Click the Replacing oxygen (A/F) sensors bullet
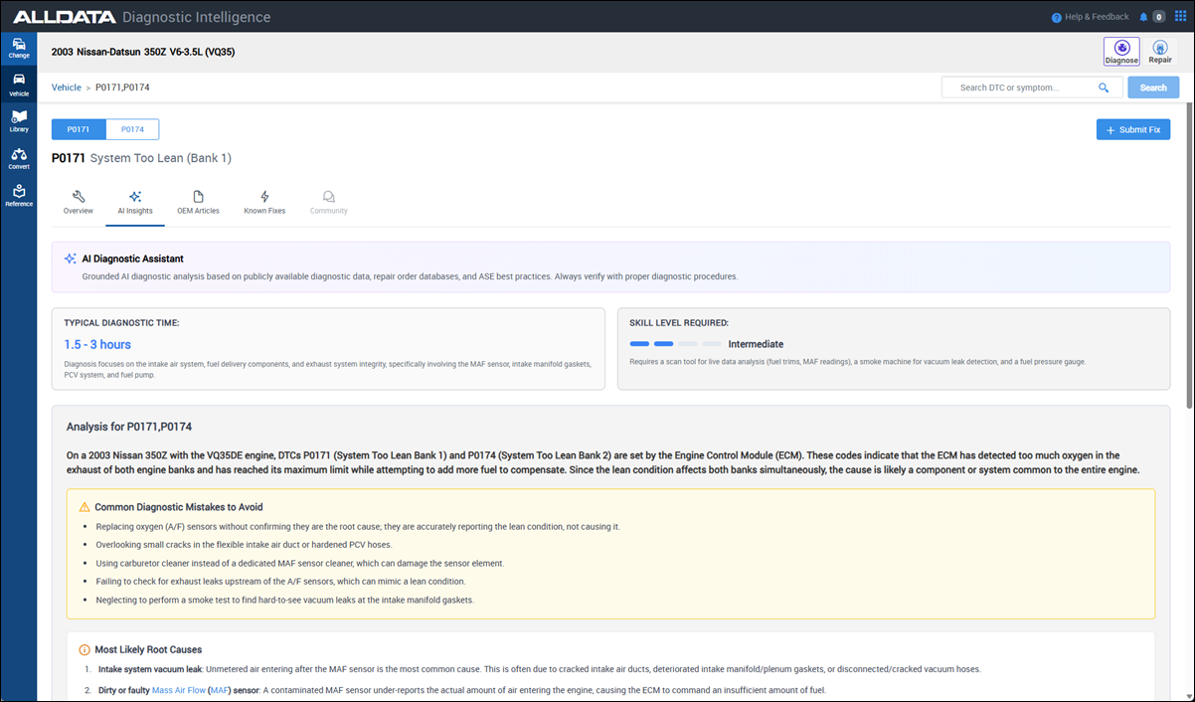The height and width of the screenshot is (702, 1195). point(358,526)
